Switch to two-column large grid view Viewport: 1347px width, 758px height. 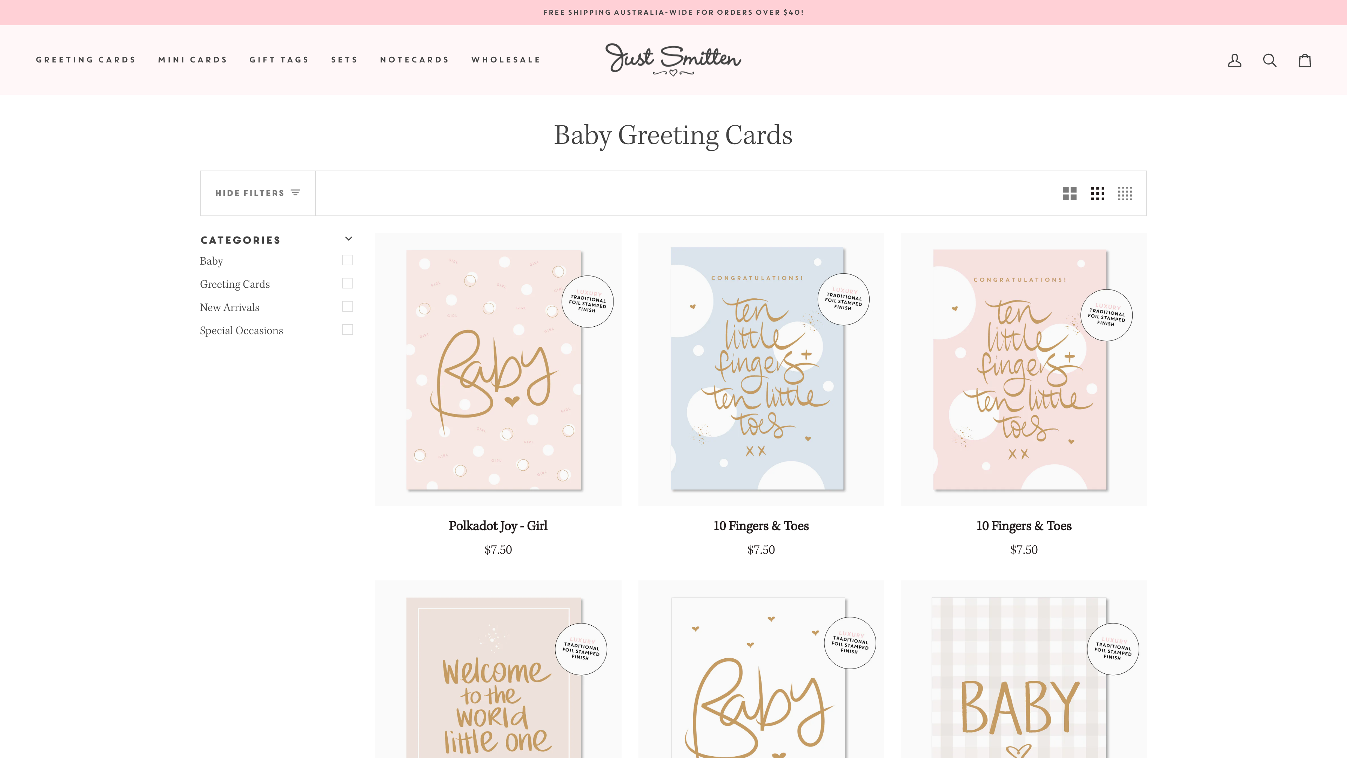[x=1069, y=194]
